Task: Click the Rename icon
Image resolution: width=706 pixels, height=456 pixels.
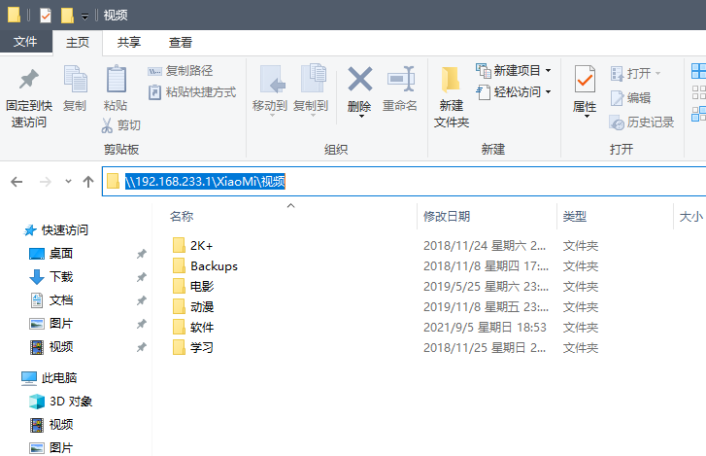Action: (400, 80)
